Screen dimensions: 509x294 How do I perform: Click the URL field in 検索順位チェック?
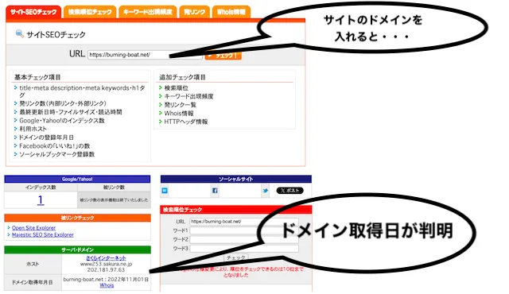[244, 222]
